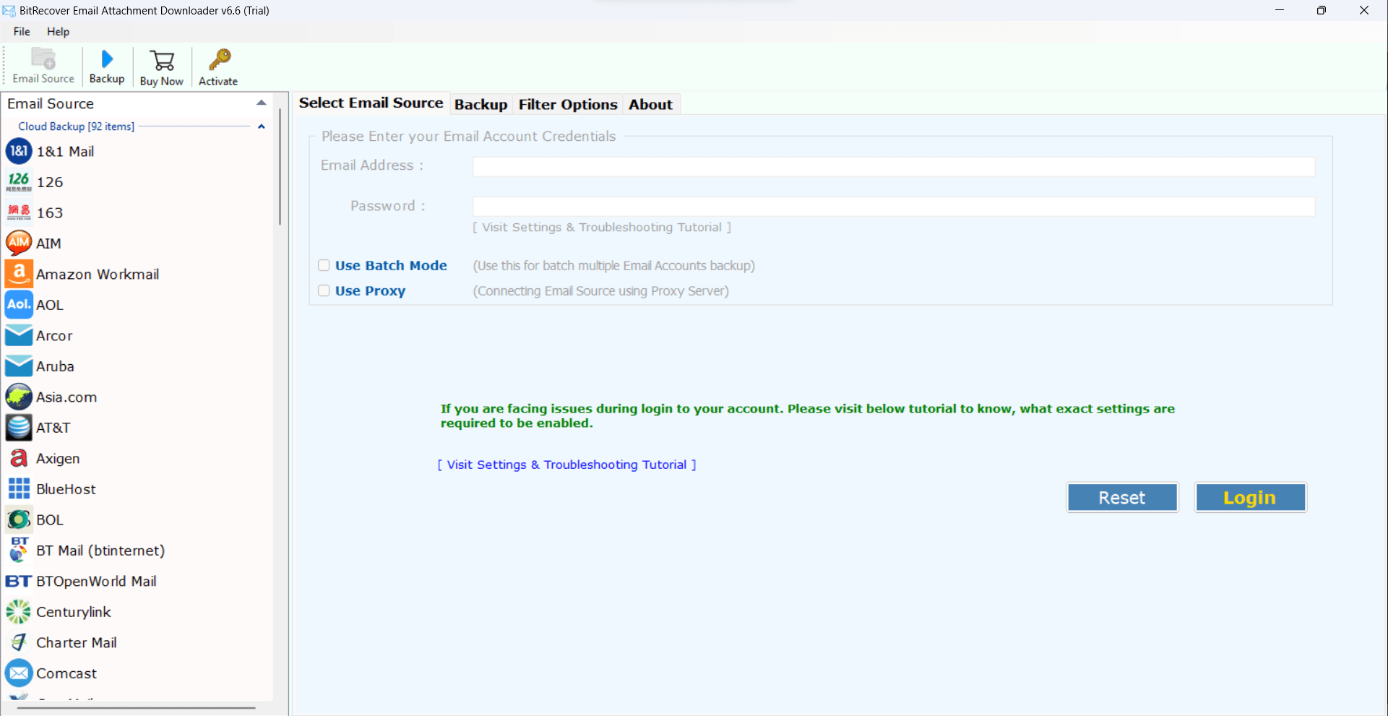Image resolution: width=1388 pixels, height=716 pixels.
Task: Open the Help menu
Action: (58, 31)
